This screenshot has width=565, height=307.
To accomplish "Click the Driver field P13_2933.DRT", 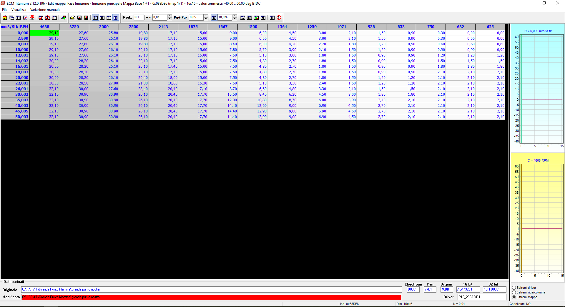I will (x=482, y=297).
